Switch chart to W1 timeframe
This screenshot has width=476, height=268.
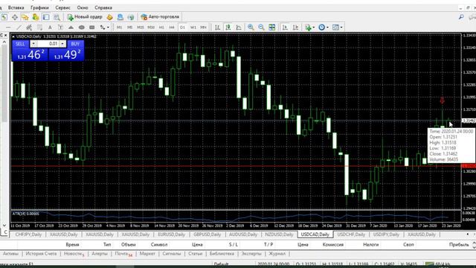(x=193, y=28)
